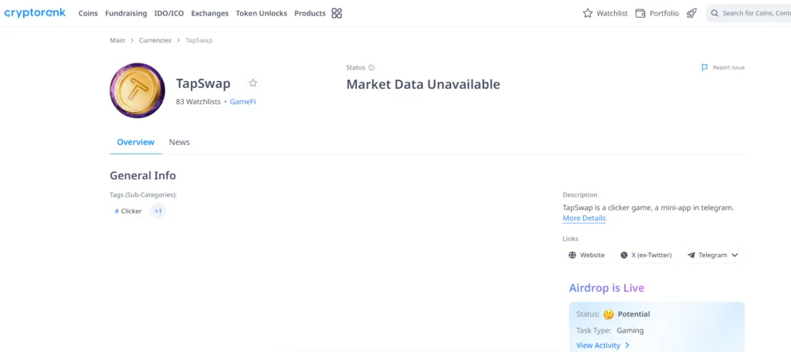
Task: Go to Currencies breadcrumb
Action: pos(155,40)
